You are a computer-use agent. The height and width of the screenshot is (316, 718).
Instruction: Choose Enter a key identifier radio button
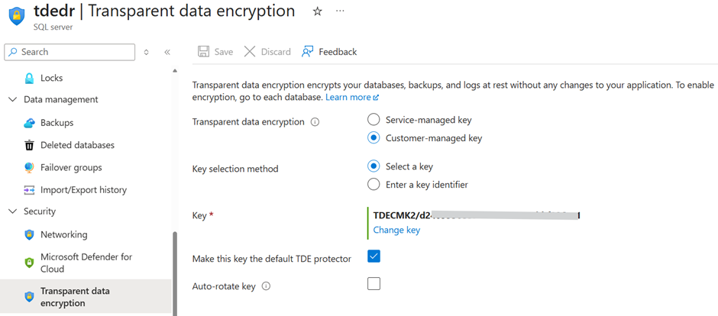(374, 185)
